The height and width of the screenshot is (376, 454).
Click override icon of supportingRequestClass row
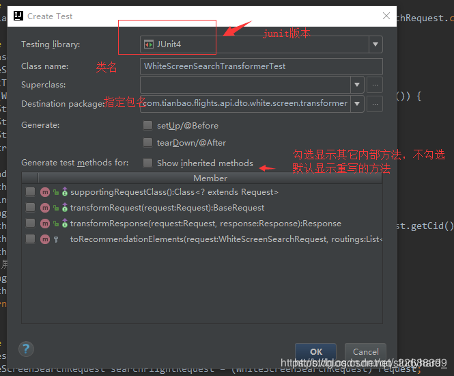(x=65, y=191)
